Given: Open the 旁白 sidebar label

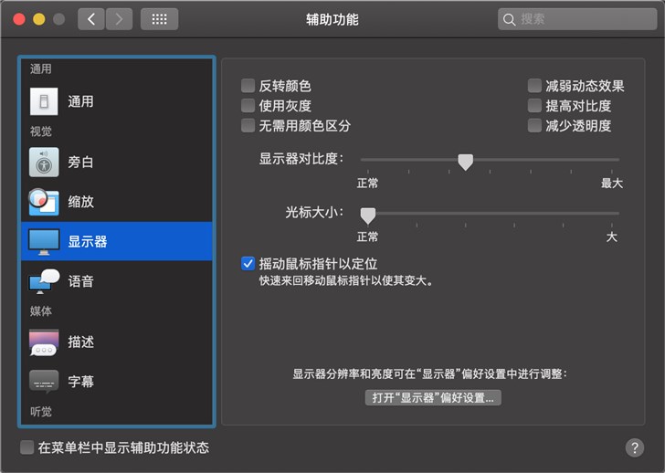Looking at the screenshot, I should click(80, 162).
